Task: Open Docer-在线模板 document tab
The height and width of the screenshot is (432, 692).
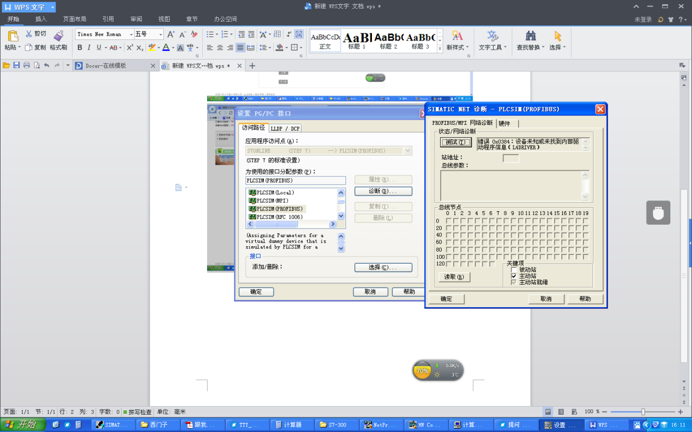Action: point(115,66)
